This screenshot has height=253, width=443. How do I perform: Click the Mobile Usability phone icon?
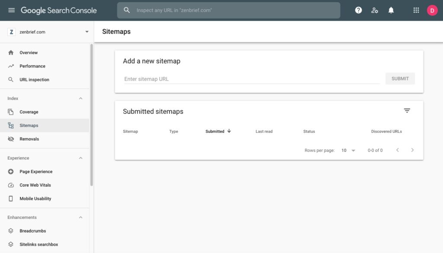(x=11, y=199)
